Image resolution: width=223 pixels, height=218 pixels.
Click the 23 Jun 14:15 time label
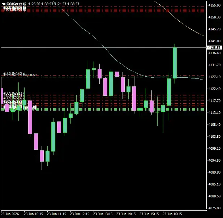coord(126,214)
